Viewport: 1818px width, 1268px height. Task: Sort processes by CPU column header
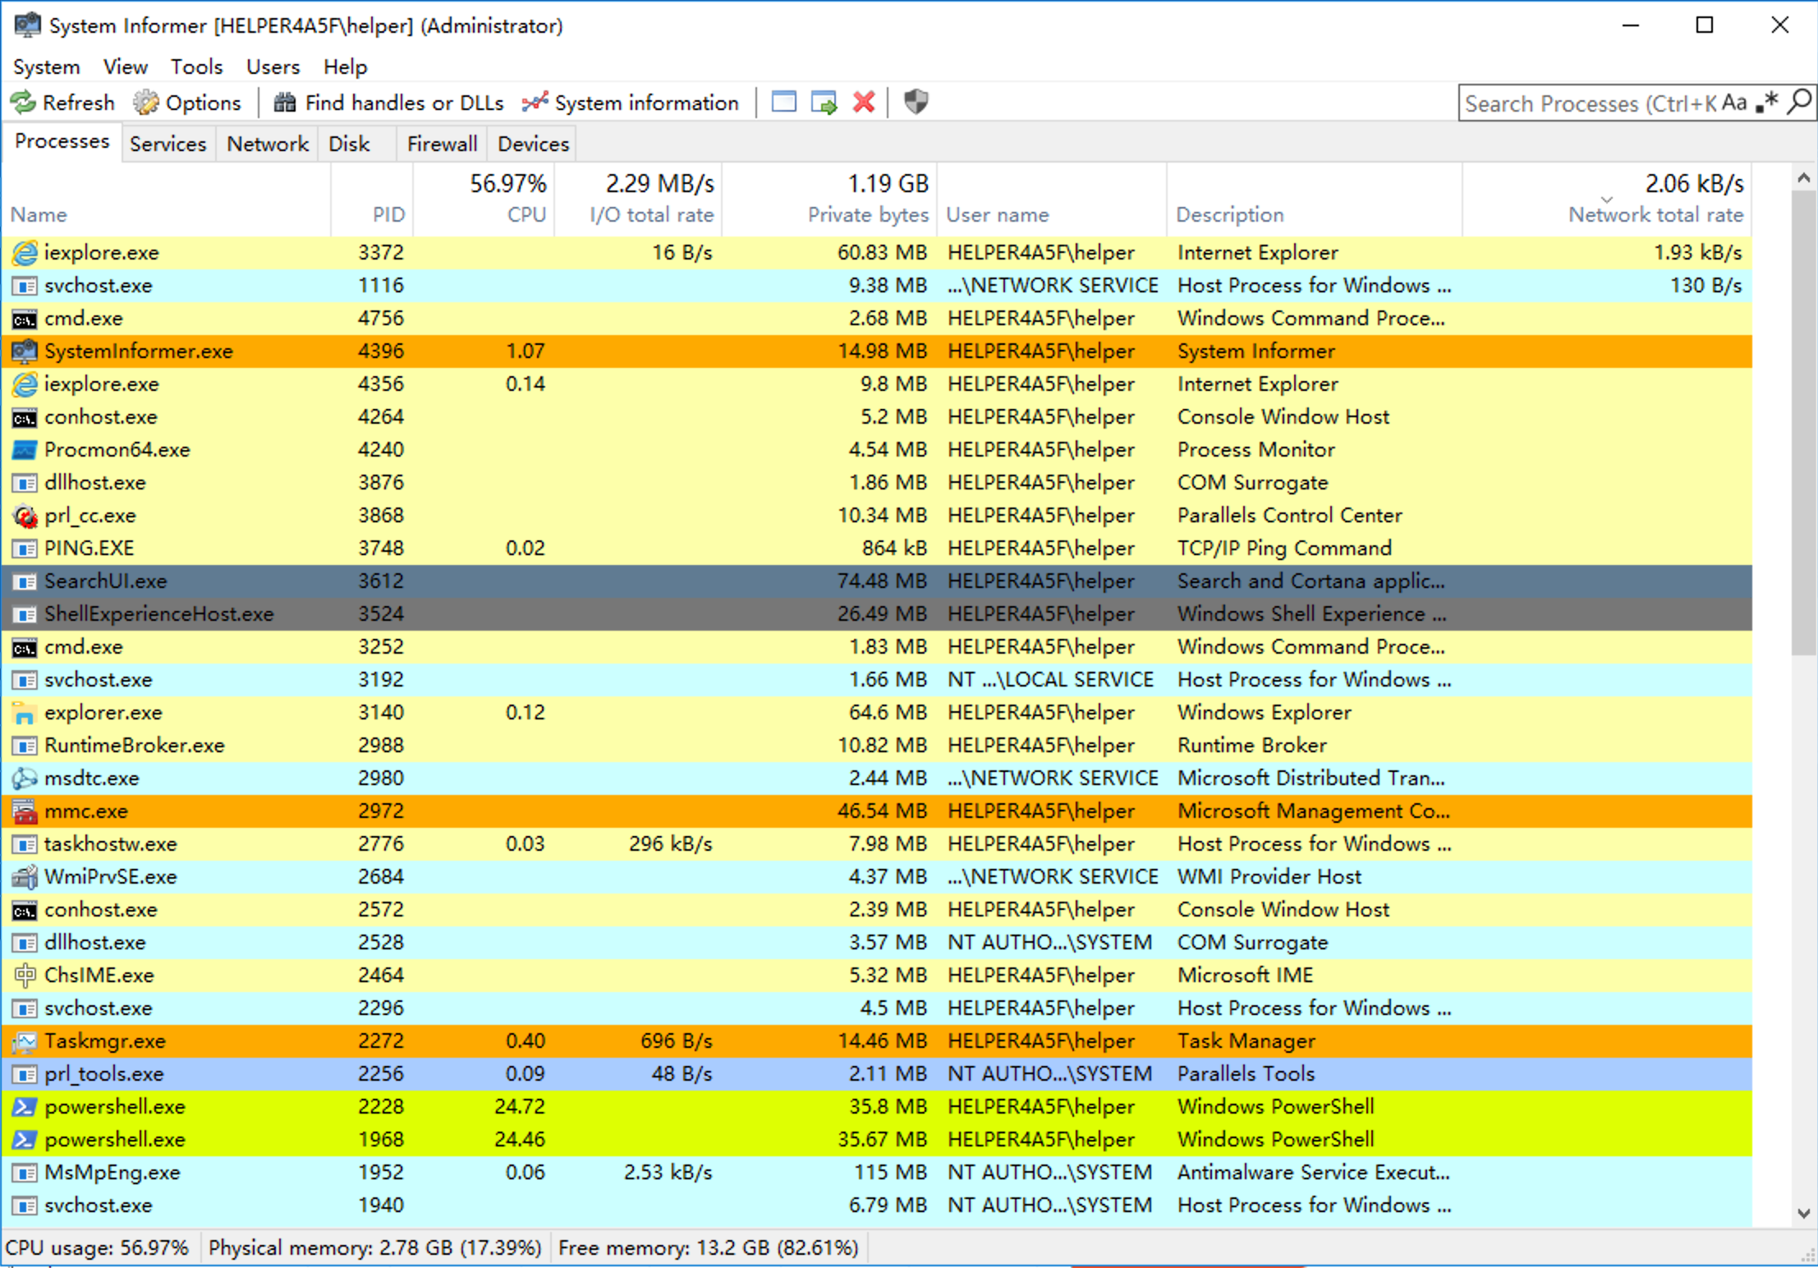pyautogui.click(x=526, y=214)
